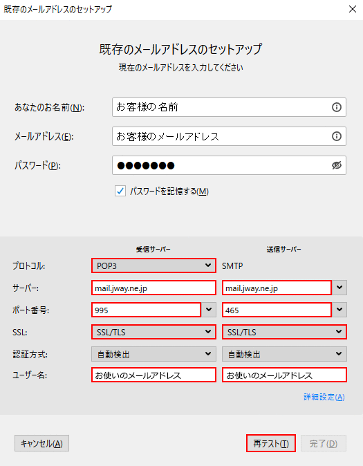Close the setup dialog window

tap(353, 9)
